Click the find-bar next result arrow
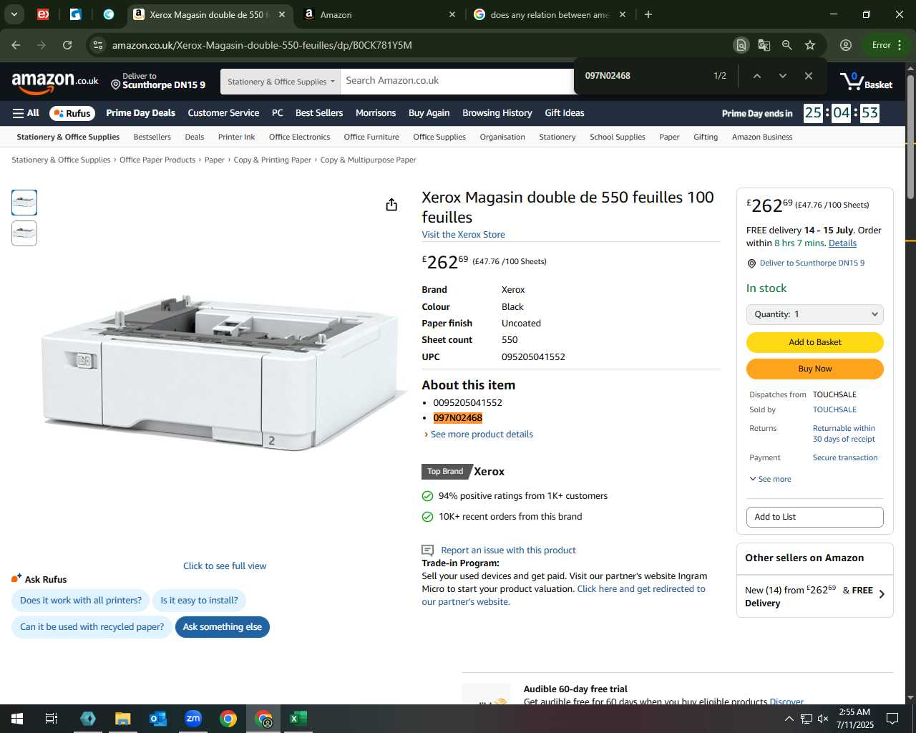916x733 pixels. (782, 76)
